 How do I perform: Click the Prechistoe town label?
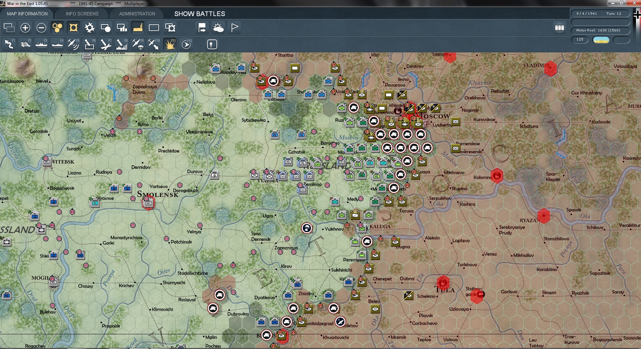[x=169, y=151]
